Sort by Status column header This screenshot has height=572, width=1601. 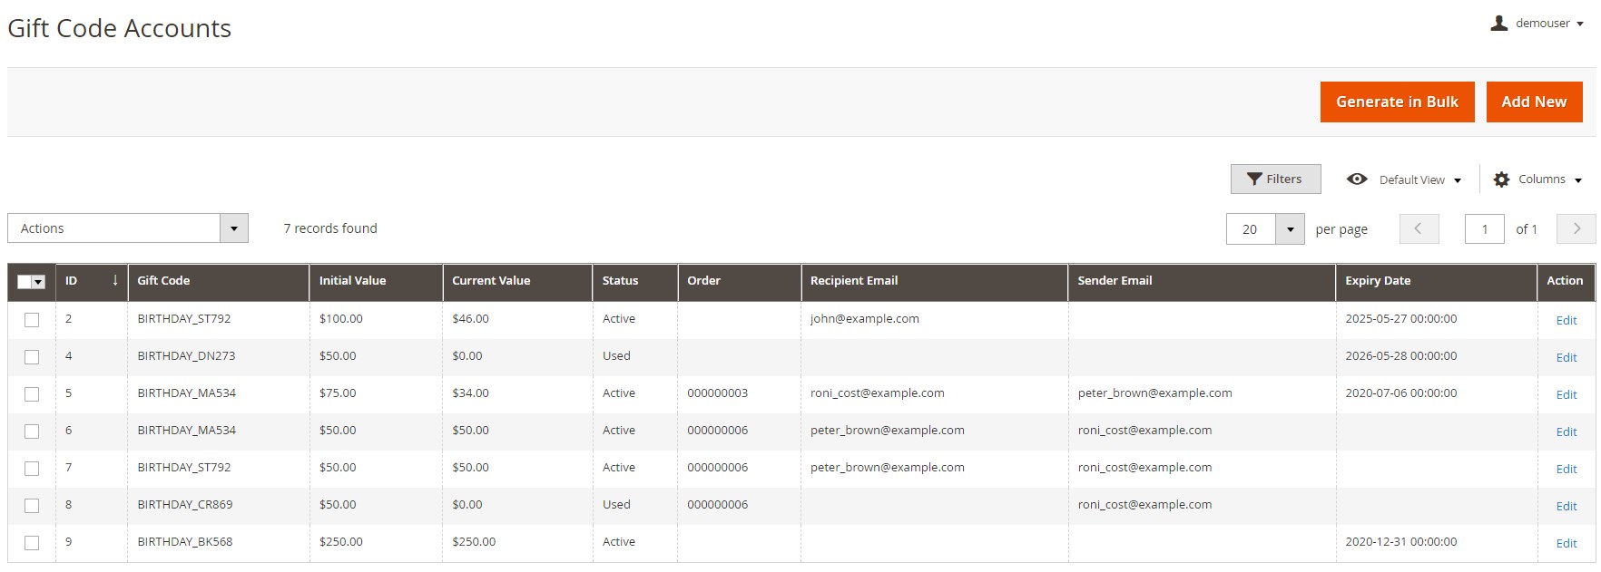point(635,281)
